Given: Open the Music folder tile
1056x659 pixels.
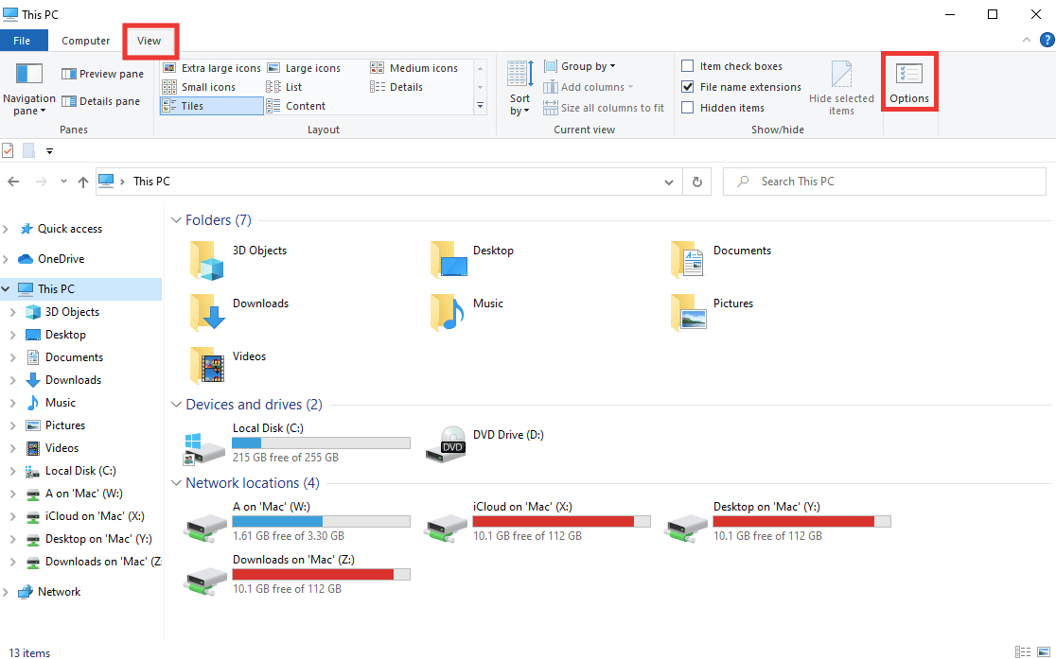Looking at the screenshot, I should tap(467, 313).
